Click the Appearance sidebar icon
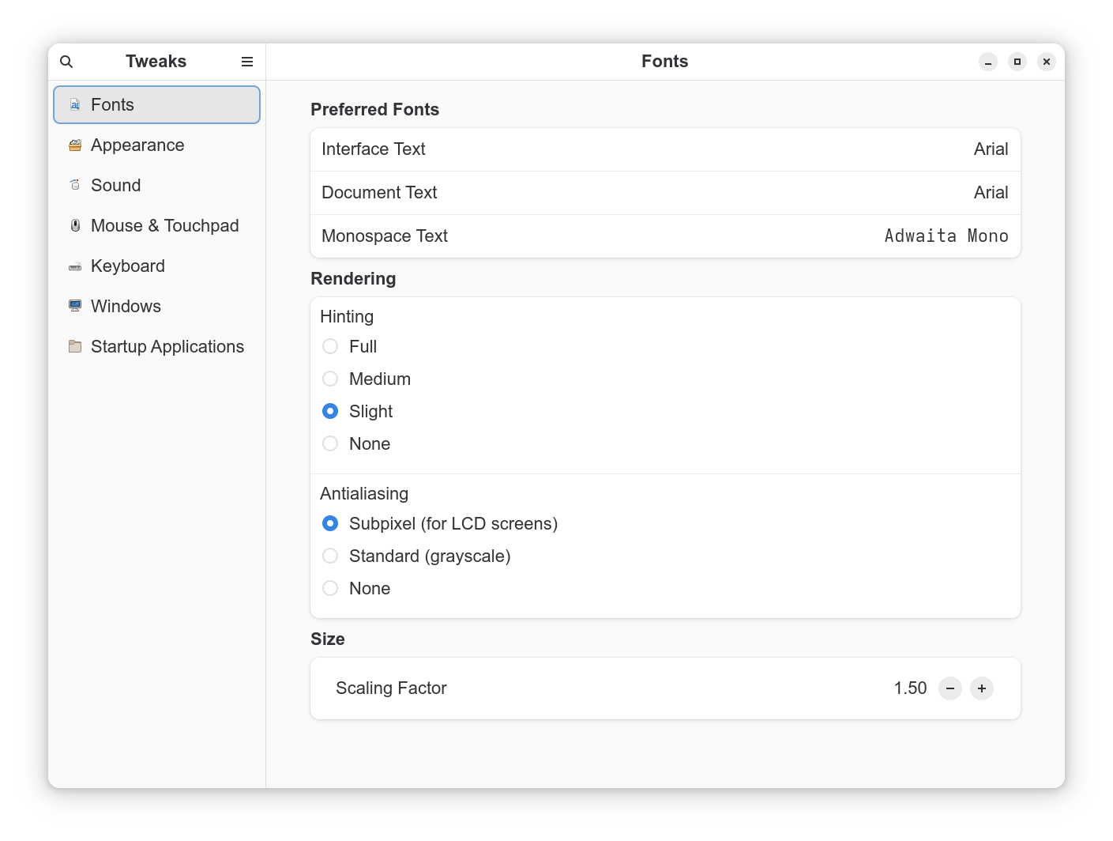Image resolution: width=1113 pixels, height=841 pixels. (x=75, y=145)
